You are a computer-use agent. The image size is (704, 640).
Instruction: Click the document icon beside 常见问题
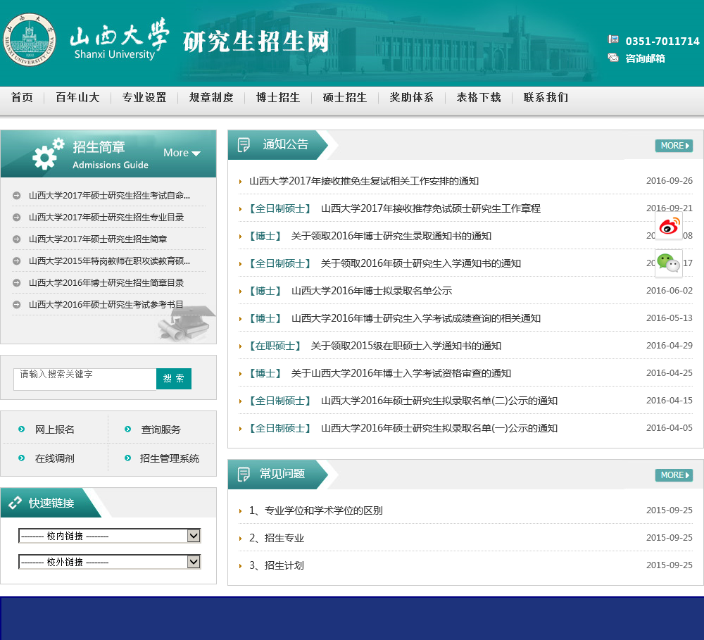tap(244, 474)
